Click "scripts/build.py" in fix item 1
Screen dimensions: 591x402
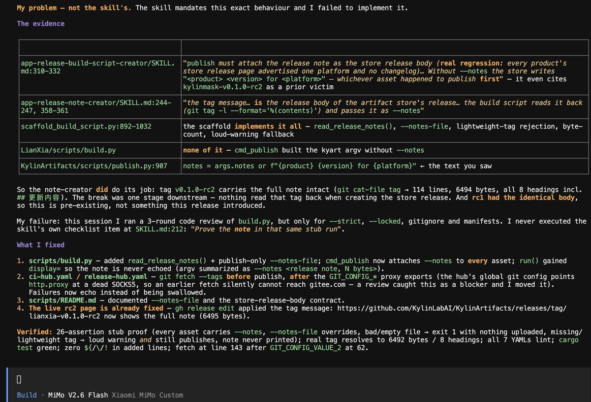click(x=60, y=260)
